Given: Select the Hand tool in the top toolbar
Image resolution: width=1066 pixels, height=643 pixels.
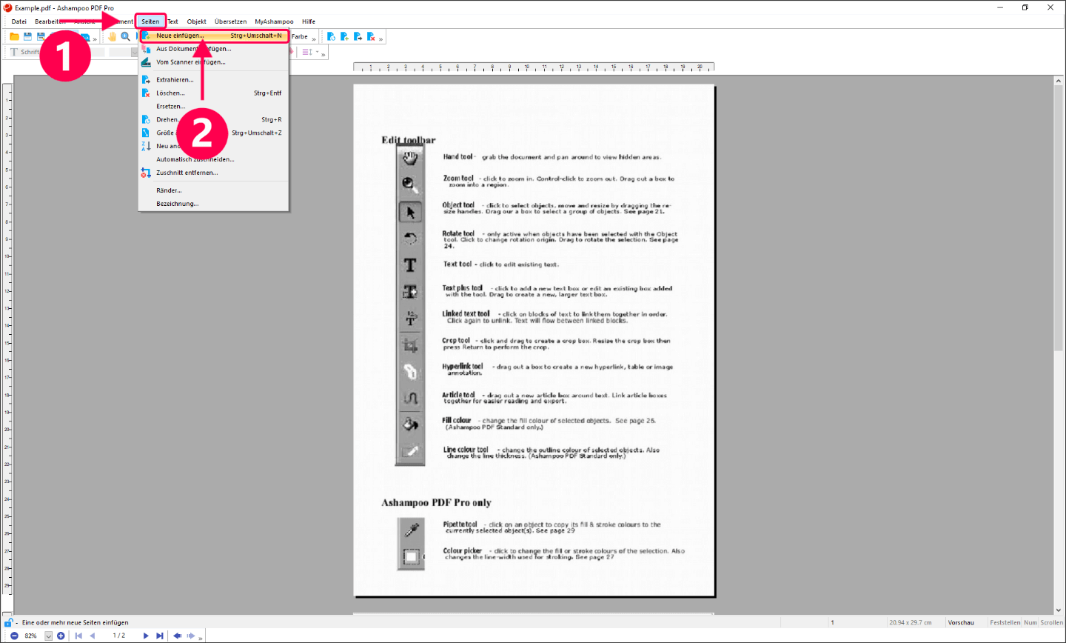Looking at the screenshot, I should coord(113,36).
